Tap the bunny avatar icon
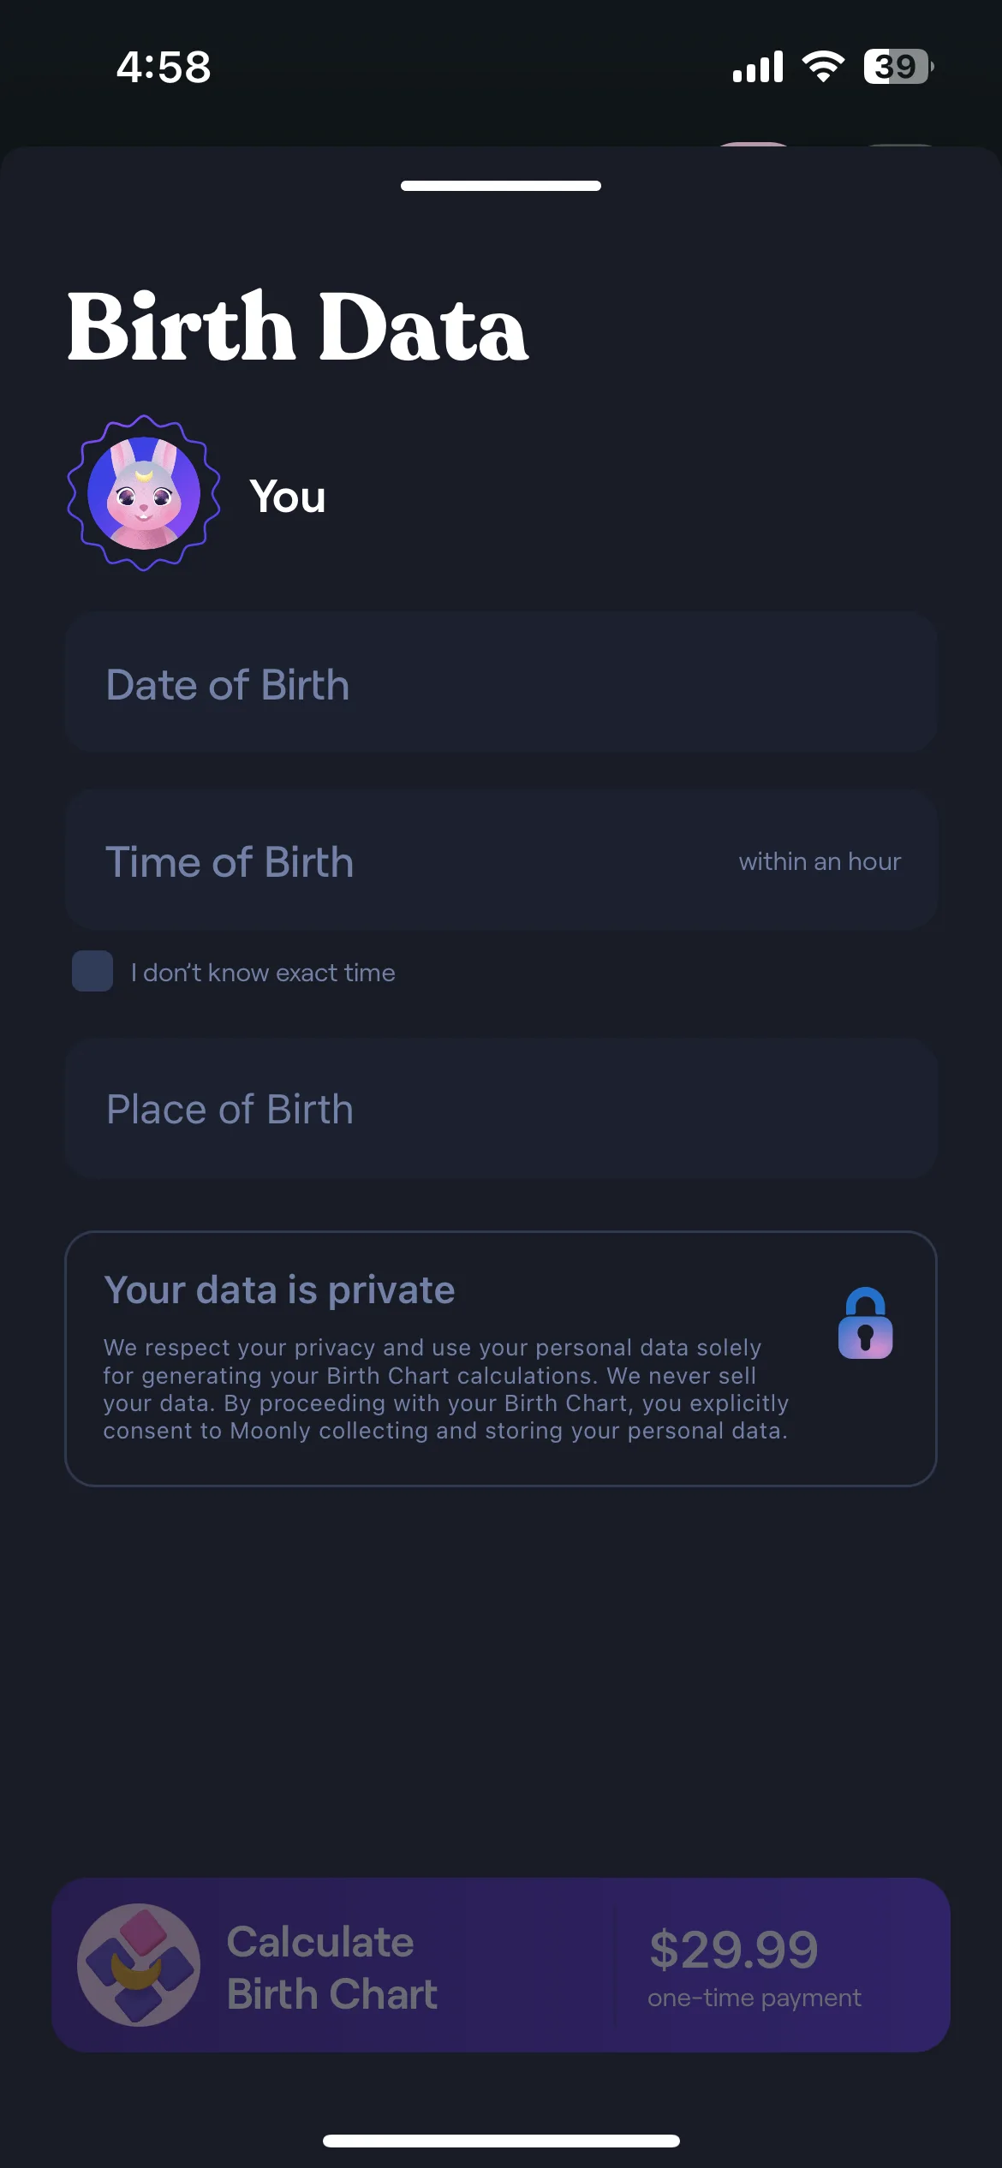The height and width of the screenshot is (2168, 1002). pyautogui.click(x=144, y=493)
